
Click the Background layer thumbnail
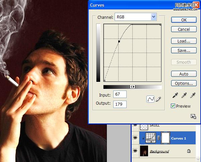tap(144, 151)
